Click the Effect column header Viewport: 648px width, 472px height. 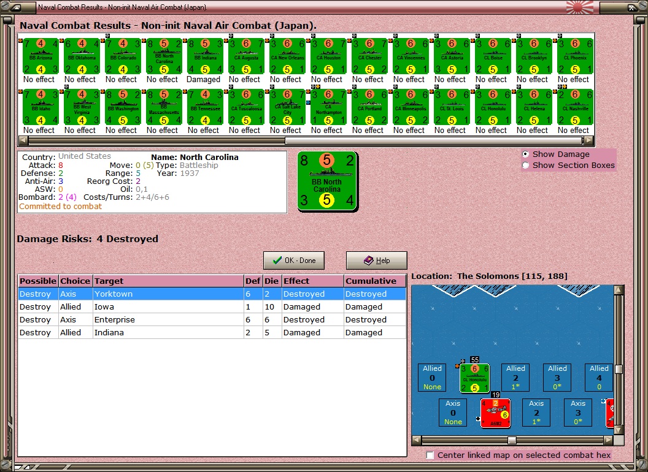312,281
